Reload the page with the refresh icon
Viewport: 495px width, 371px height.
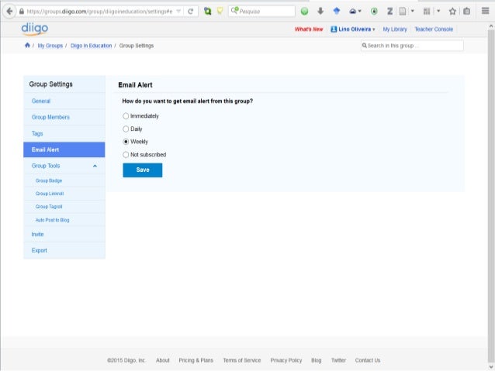point(190,12)
